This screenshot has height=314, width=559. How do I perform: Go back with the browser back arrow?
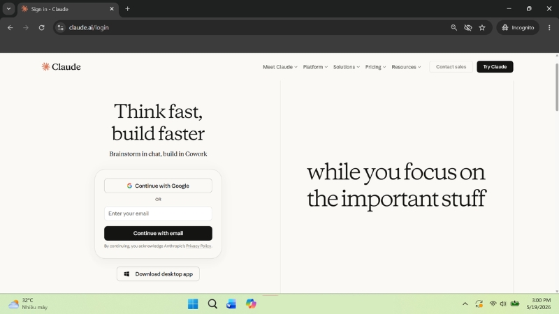10,27
